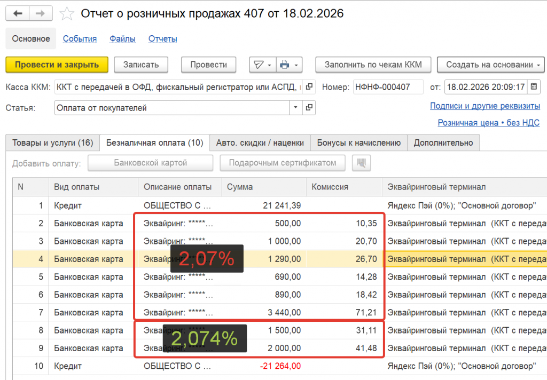Expand the print button dropdown arrow
The image size is (547, 380).
pyautogui.click(x=296, y=65)
